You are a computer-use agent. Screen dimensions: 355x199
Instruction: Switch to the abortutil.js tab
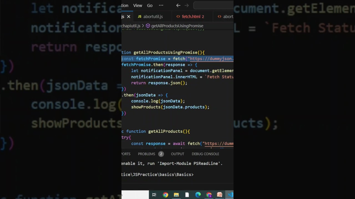coord(153,17)
